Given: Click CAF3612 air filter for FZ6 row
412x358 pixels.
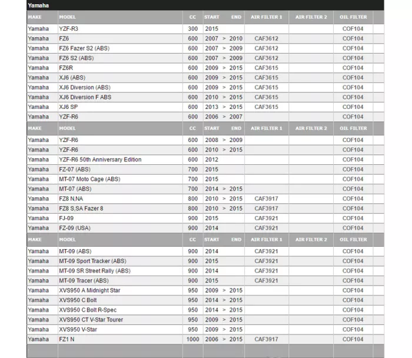Looking at the screenshot, I should tap(266, 38).
